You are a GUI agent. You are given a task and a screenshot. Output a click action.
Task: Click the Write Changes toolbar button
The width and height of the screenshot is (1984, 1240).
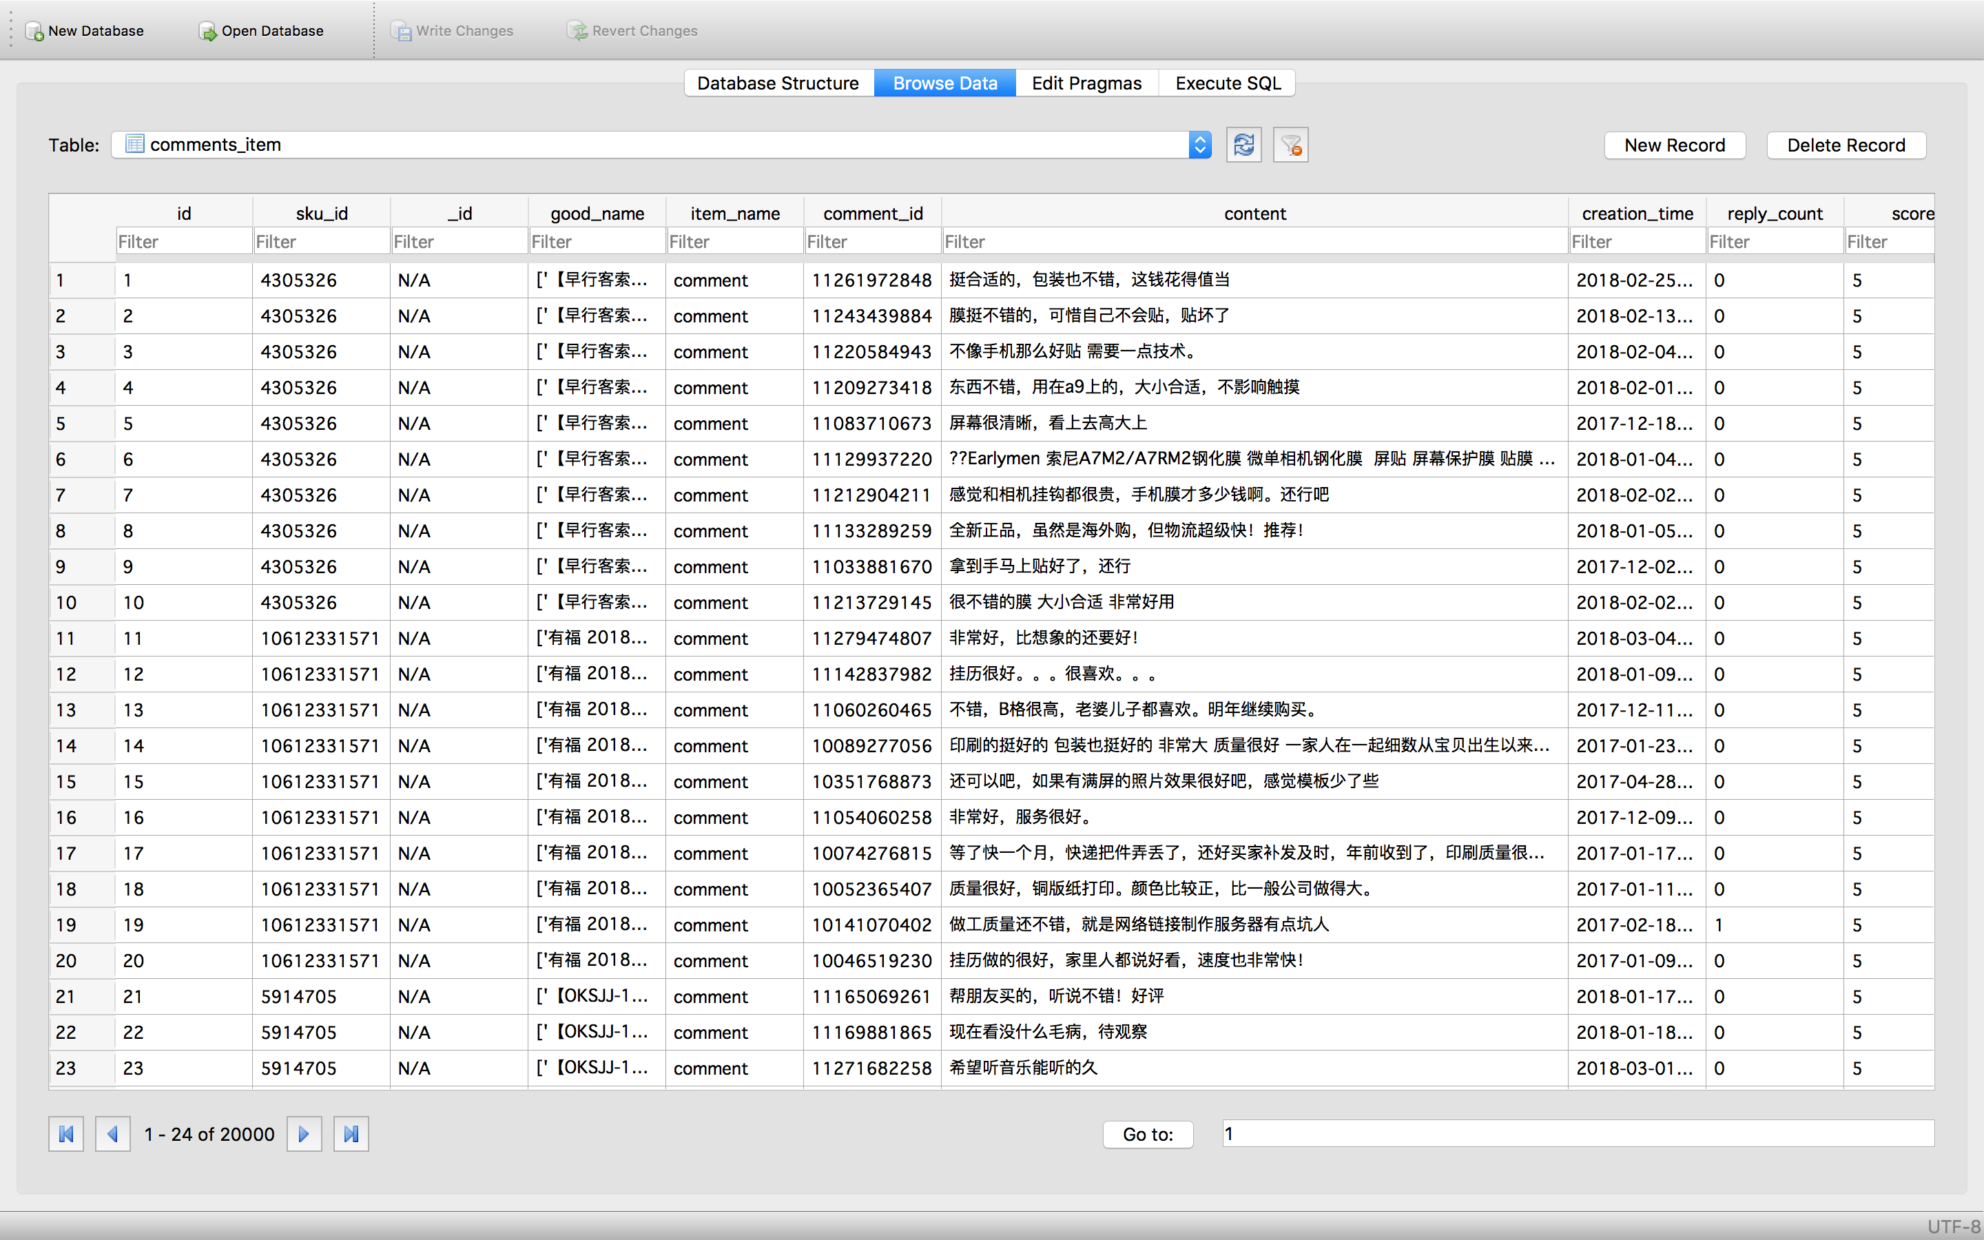(x=453, y=31)
